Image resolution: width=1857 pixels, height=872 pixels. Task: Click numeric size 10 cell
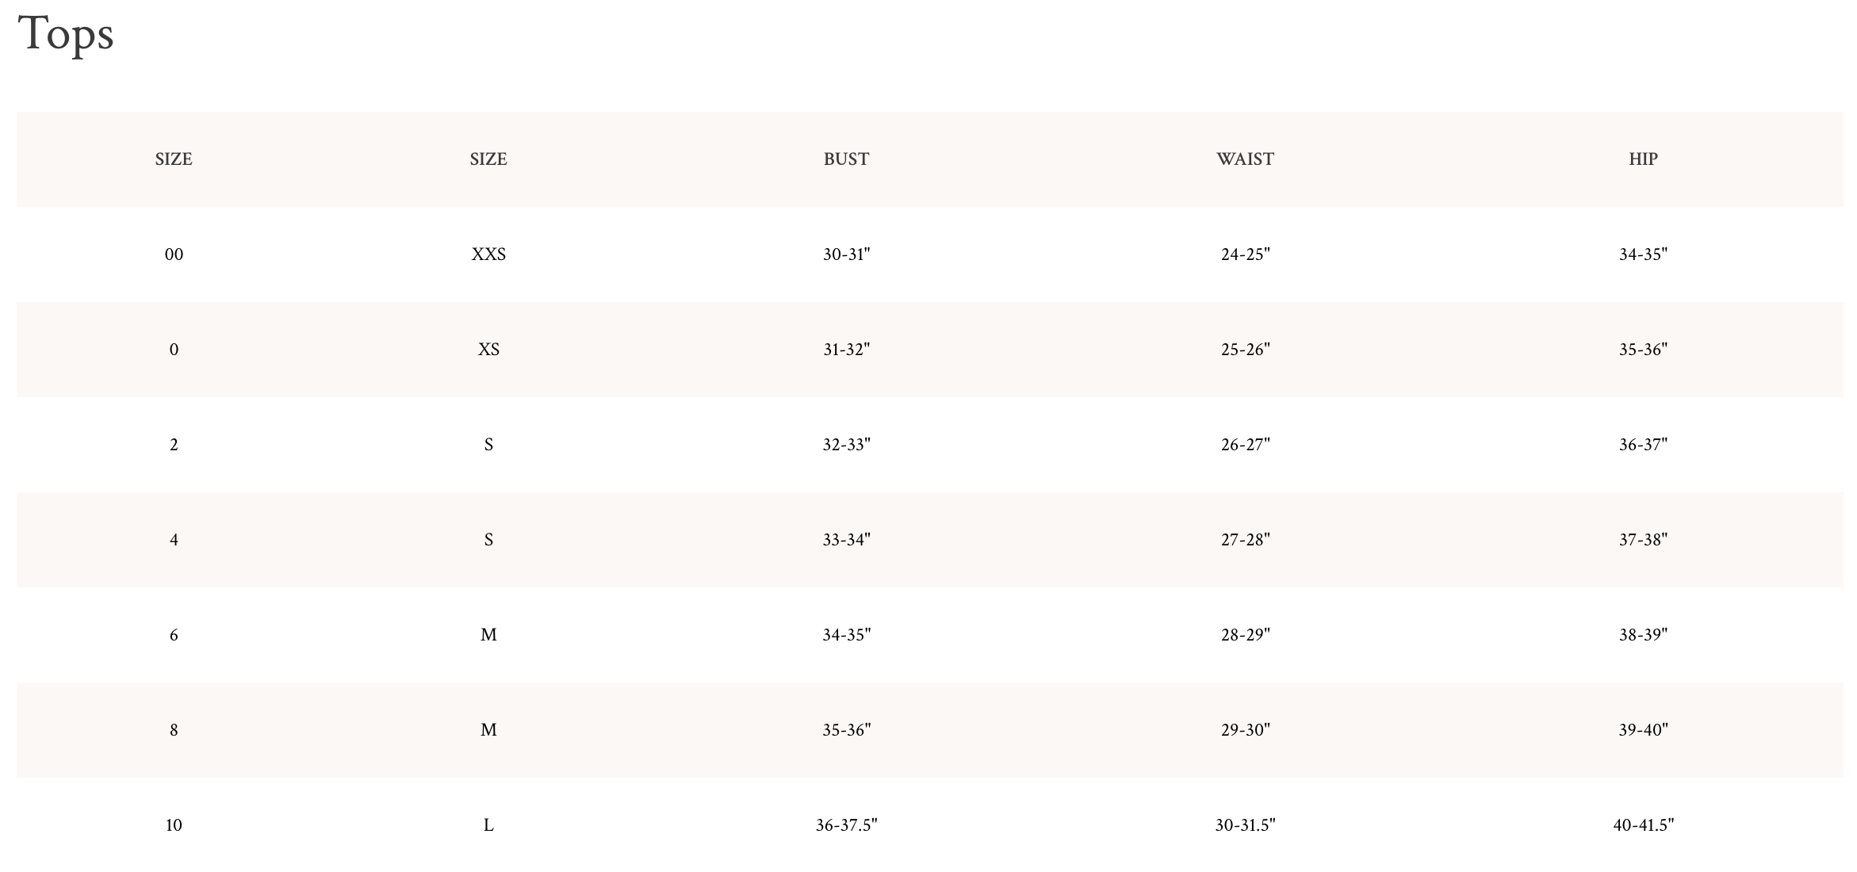click(x=174, y=825)
